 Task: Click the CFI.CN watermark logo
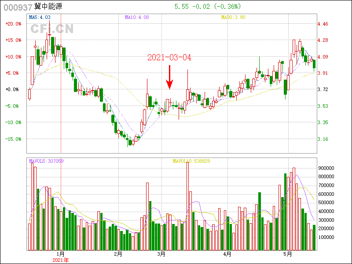pos(52,29)
